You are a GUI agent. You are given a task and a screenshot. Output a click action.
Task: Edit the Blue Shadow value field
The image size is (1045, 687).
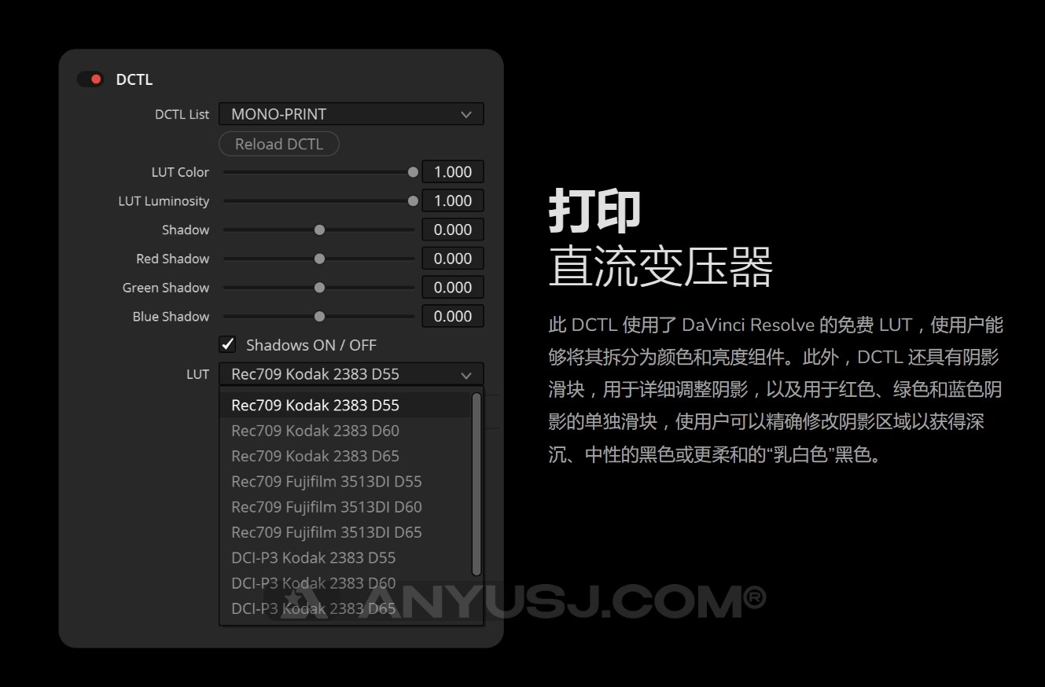coord(453,316)
